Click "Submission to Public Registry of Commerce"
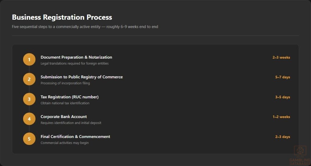 click(82, 77)
